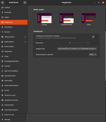
Task: Click the Névjegy plus icon
Action: 2,119
